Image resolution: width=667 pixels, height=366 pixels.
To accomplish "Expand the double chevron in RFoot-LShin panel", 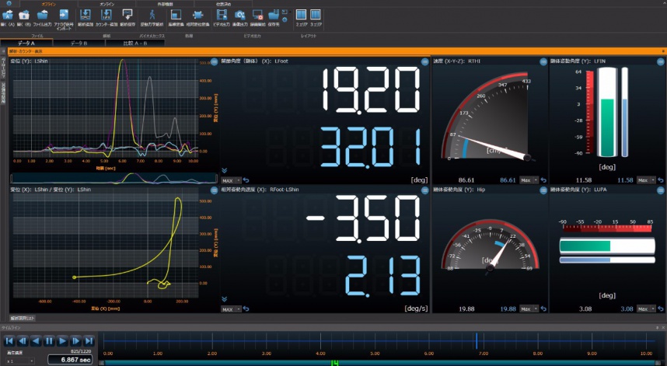I will pos(225,298).
